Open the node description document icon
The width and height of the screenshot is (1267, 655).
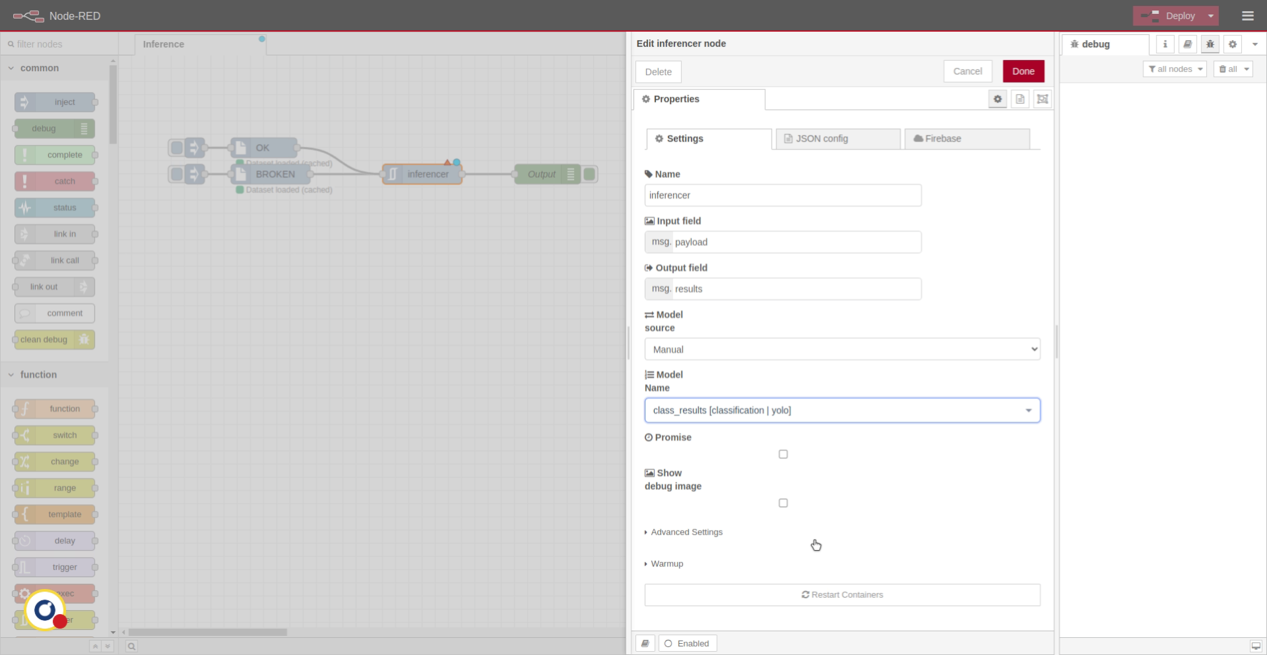(x=1020, y=99)
